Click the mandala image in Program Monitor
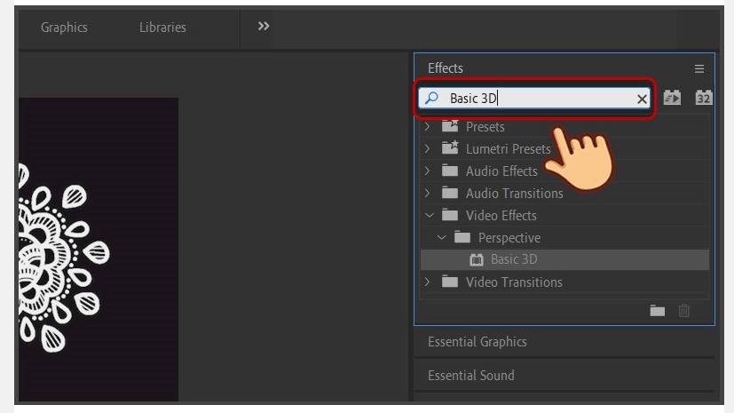Viewport: 734px width, 413px height. pos(63,257)
